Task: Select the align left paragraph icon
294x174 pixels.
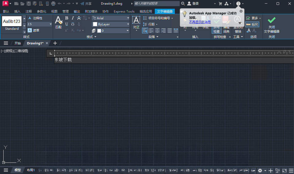Action: pos(151,30)
